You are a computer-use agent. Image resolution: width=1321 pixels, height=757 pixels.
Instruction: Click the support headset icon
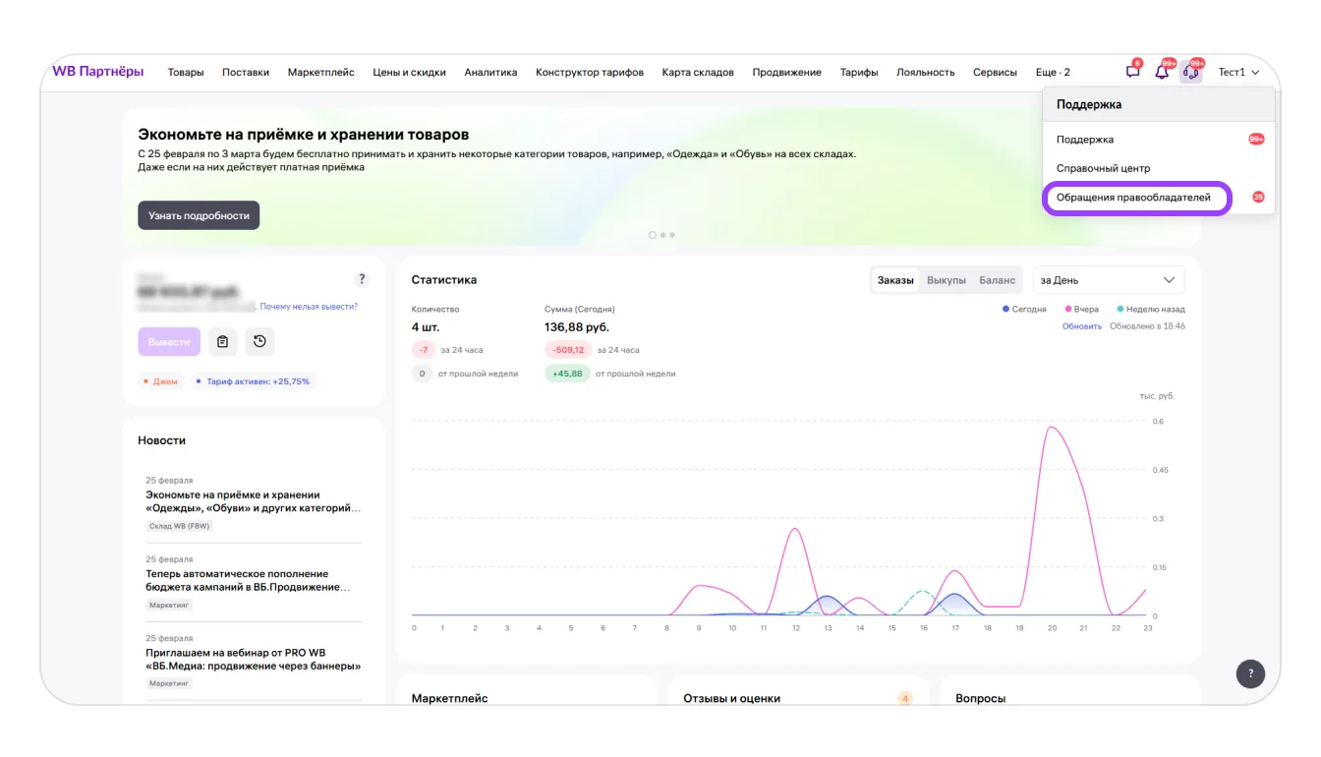pos(1191,72)
